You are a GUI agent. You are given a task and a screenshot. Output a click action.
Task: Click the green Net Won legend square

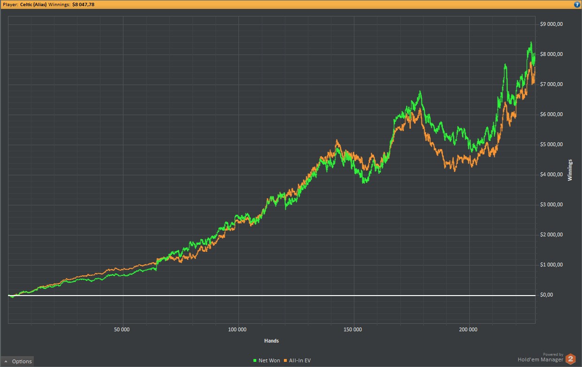(255, 361)
